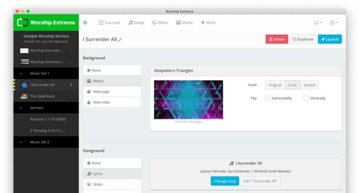The image size is (359, 193).
Task: Expand the Music Set 2 group
Action: coord(21,142)
